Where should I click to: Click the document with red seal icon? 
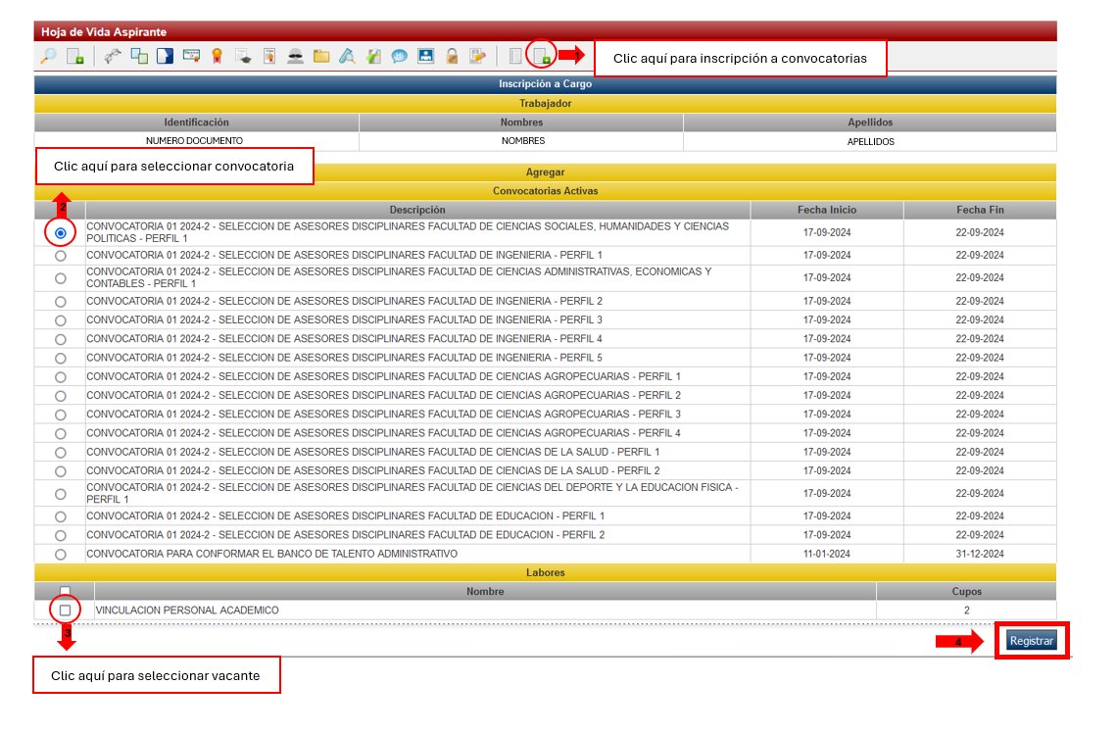tap(269, 56)
